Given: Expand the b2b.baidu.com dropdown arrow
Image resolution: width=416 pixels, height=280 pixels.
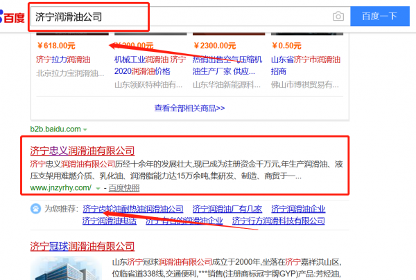Looking at the screenshot, I should tap(85, 129).
